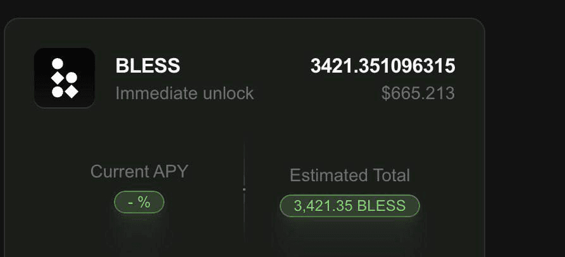
Task: Click the dark background right of the card
Action: coord(525,126)
